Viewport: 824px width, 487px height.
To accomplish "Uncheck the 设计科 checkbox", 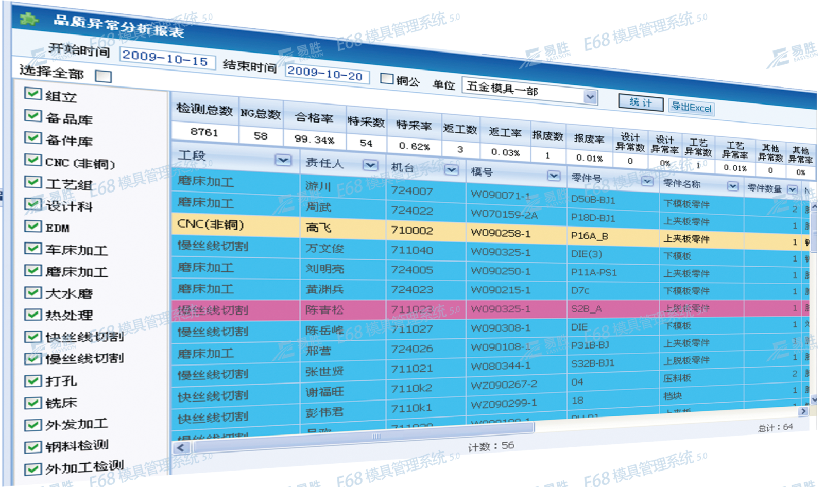I will tap(33, 204).
